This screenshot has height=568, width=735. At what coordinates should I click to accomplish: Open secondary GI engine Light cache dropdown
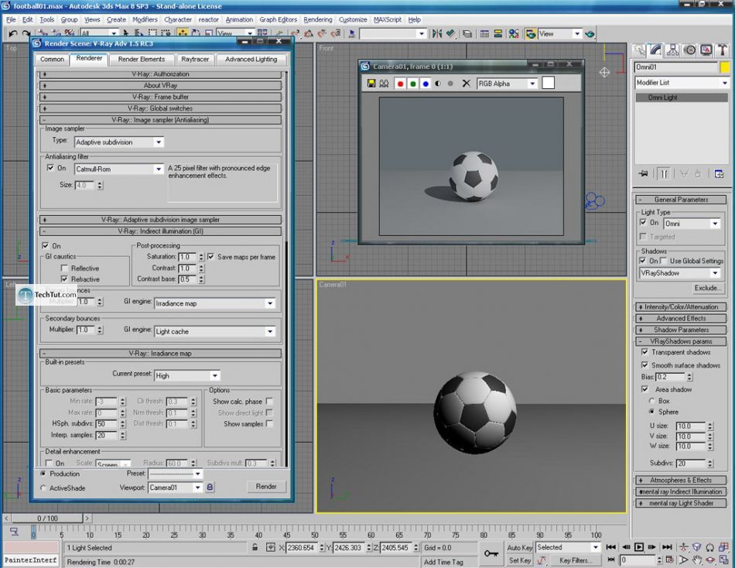214,332
